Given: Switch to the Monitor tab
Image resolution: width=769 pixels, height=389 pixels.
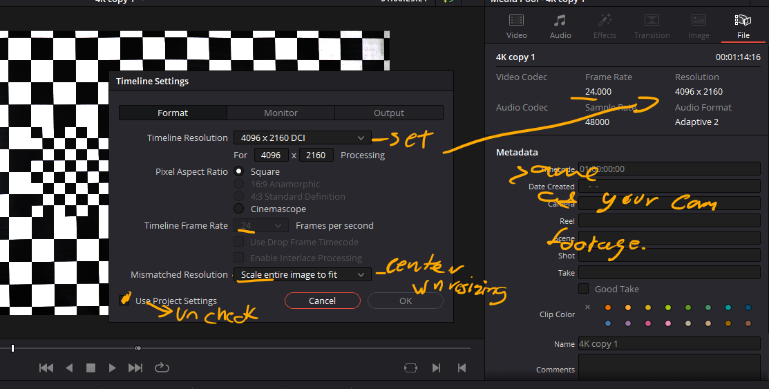Looking at the screenshot, I should [281, 113].
